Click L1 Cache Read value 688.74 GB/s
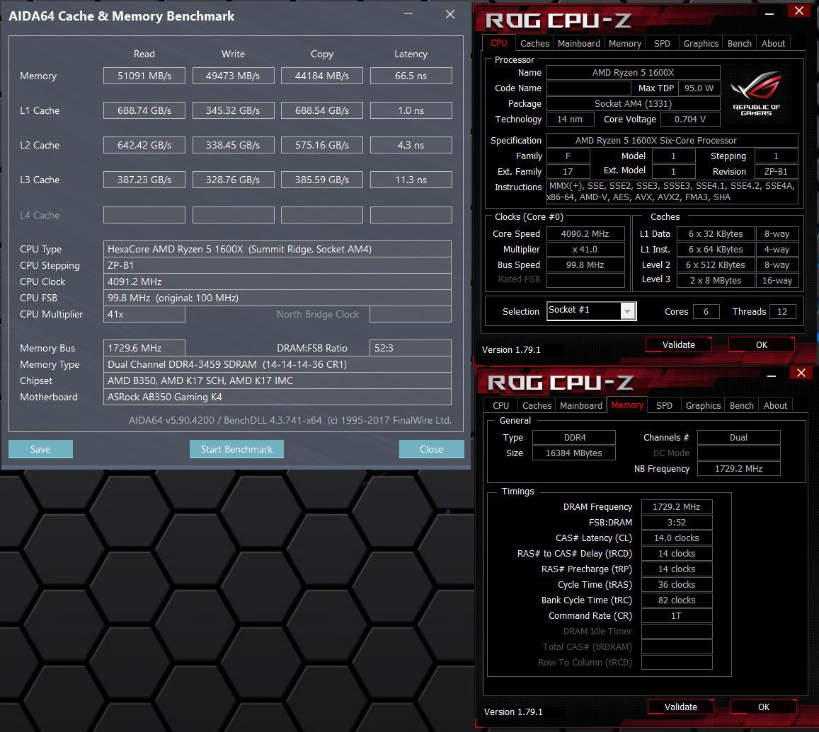Viewport: 819px width, 732px height. coord(144,110)
